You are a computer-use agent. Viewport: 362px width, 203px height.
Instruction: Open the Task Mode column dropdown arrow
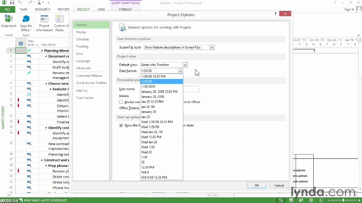[37, 45]
